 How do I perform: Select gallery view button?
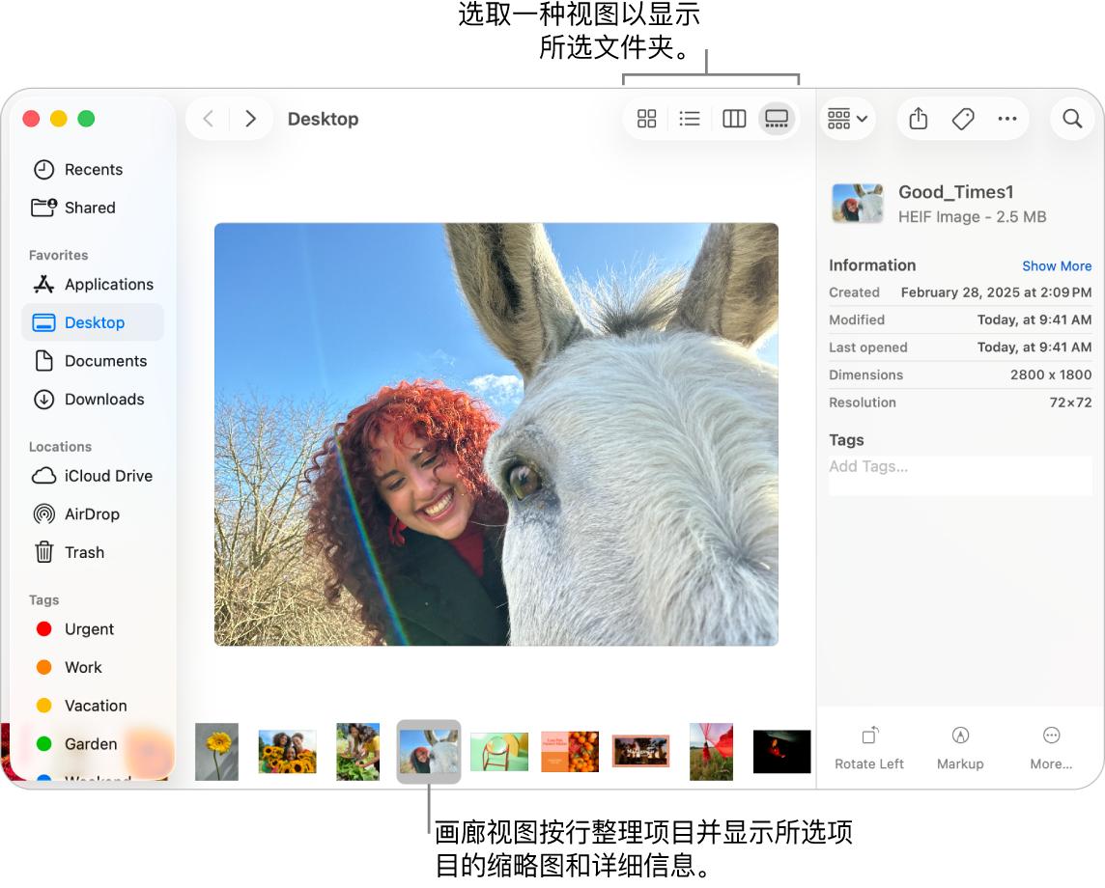click(777, 119)
